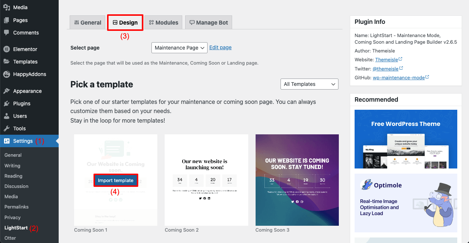Image resolution: width=469 pixels, height=243 pixels.
Task: Click the Pick a template heading
Action: click(x=102, y=84)
